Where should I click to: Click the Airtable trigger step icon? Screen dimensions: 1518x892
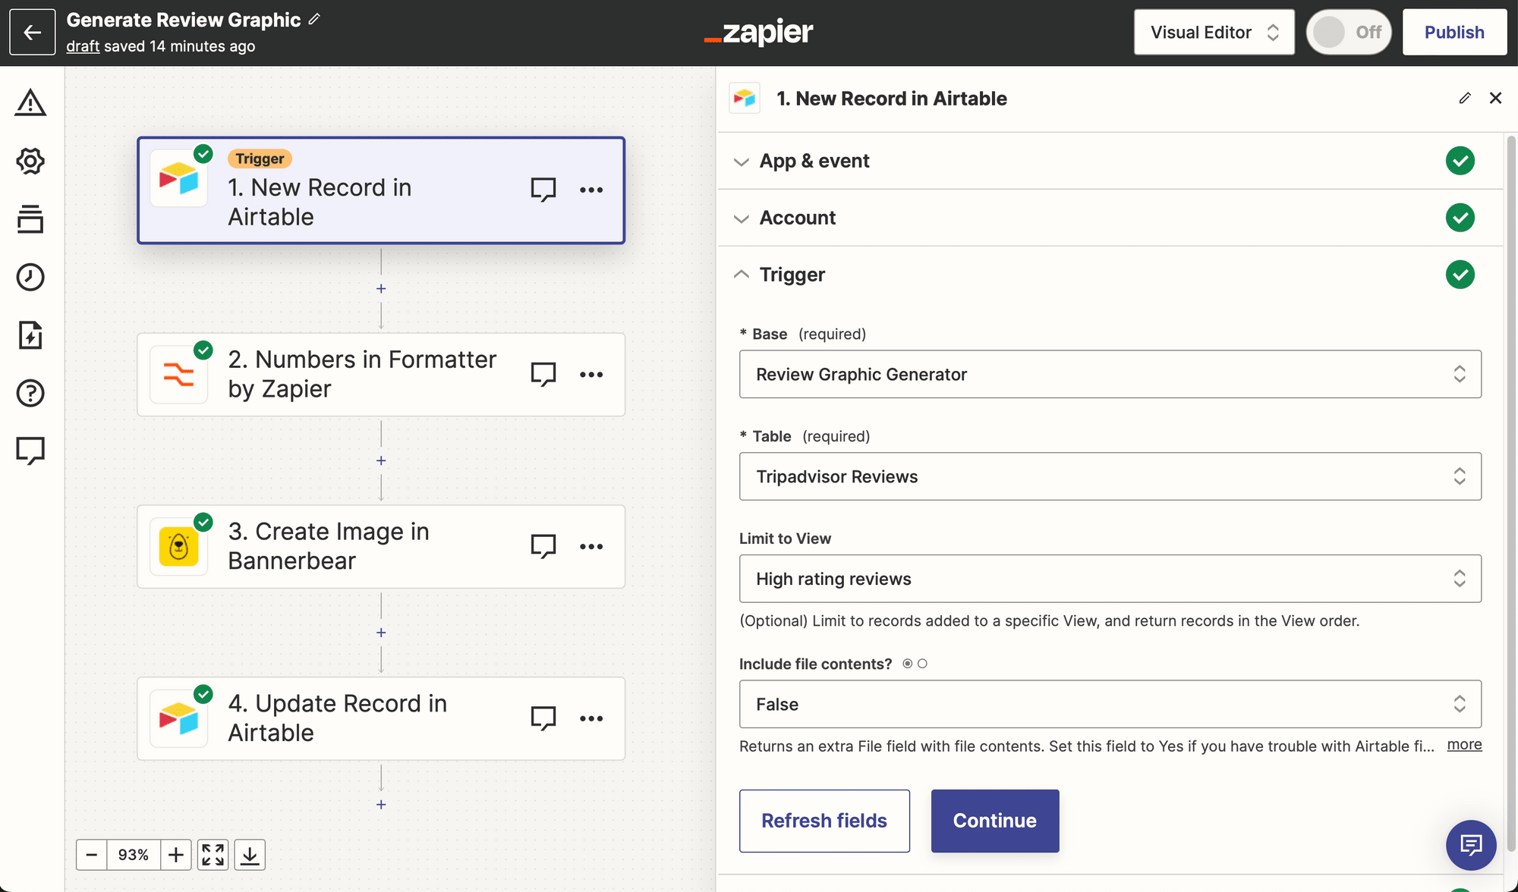click(180, 189)
